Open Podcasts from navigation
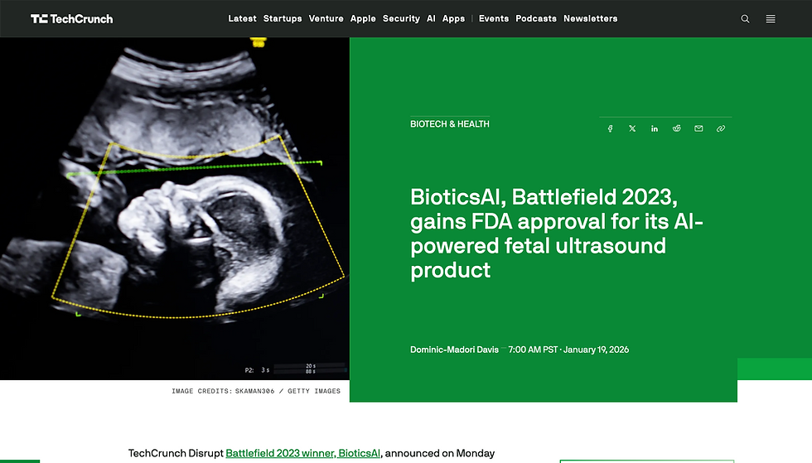The width and height of the screenshot is (812, 463). click(x=536, y=19)
